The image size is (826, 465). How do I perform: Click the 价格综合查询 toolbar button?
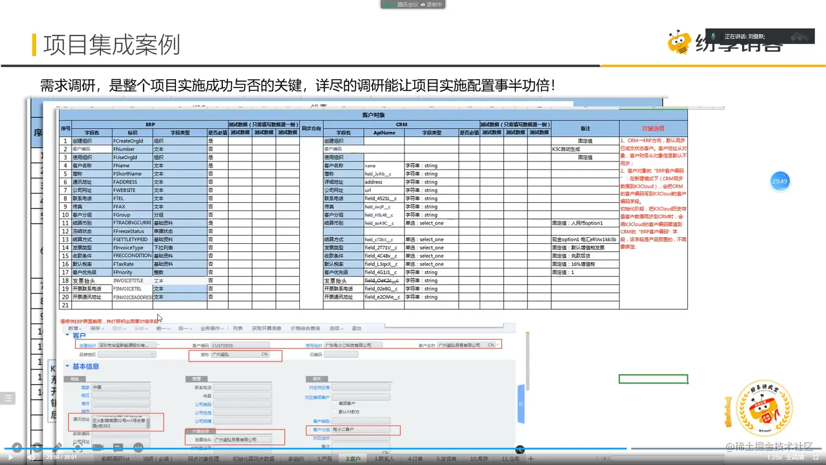tap(305, 328)
